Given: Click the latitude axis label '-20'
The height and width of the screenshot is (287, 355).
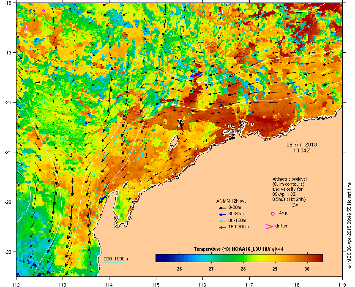Looking at the screenshot, I should 8,103.
